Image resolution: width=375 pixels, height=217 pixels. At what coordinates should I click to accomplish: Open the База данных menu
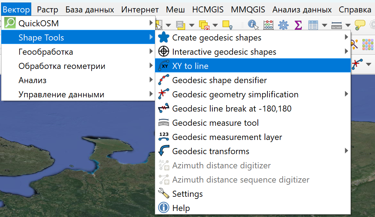point(90,10)
